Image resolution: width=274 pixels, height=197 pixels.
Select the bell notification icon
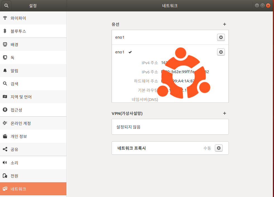coord(5,71)
